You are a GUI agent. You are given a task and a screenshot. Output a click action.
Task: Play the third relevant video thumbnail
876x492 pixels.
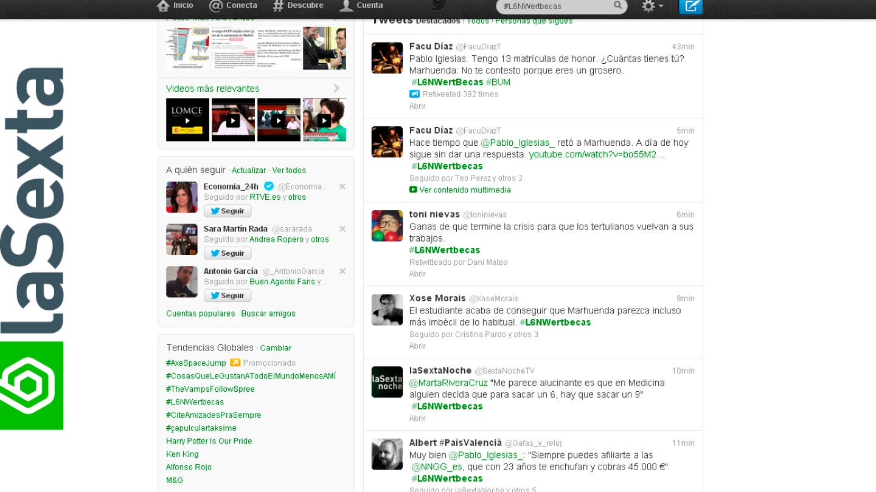279,120
